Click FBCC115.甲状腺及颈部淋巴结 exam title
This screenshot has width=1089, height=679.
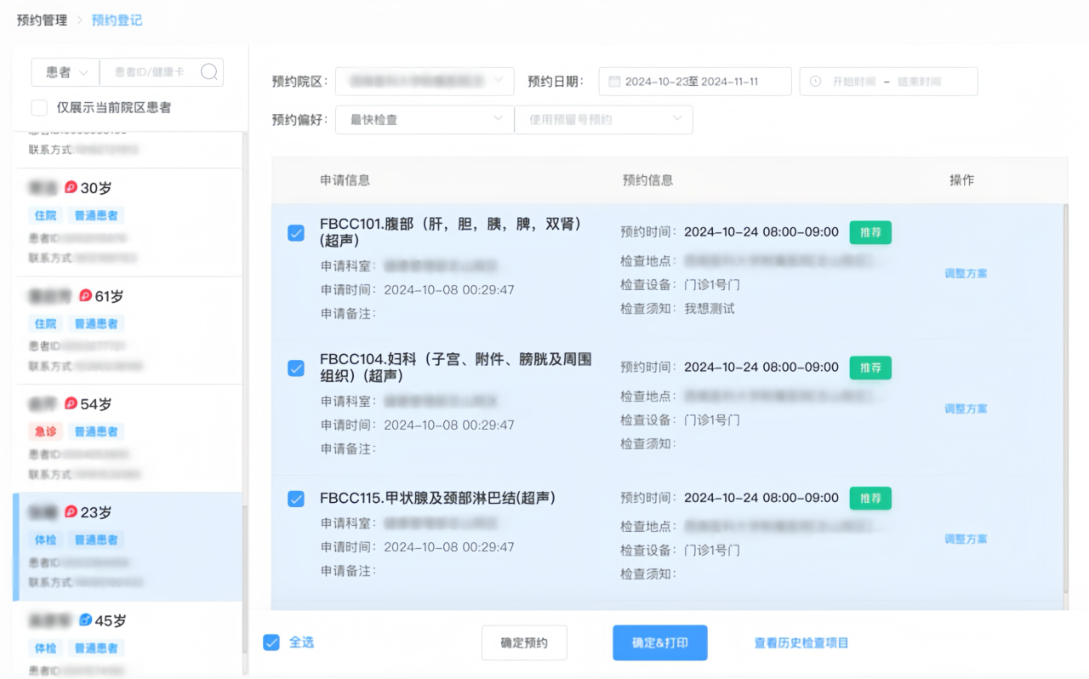coord(437,498)
